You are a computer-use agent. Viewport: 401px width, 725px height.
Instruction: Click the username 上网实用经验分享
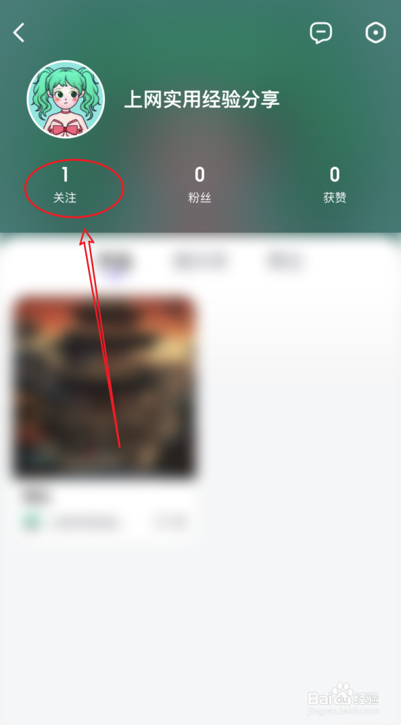coord(202,99)
